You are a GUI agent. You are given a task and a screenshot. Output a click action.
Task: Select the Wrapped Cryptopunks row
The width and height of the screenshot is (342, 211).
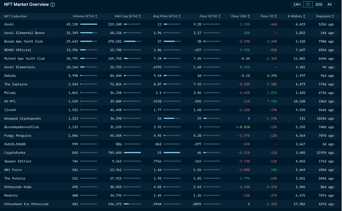(23, 118)
